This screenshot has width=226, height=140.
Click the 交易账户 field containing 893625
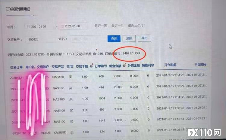[40, 39]
